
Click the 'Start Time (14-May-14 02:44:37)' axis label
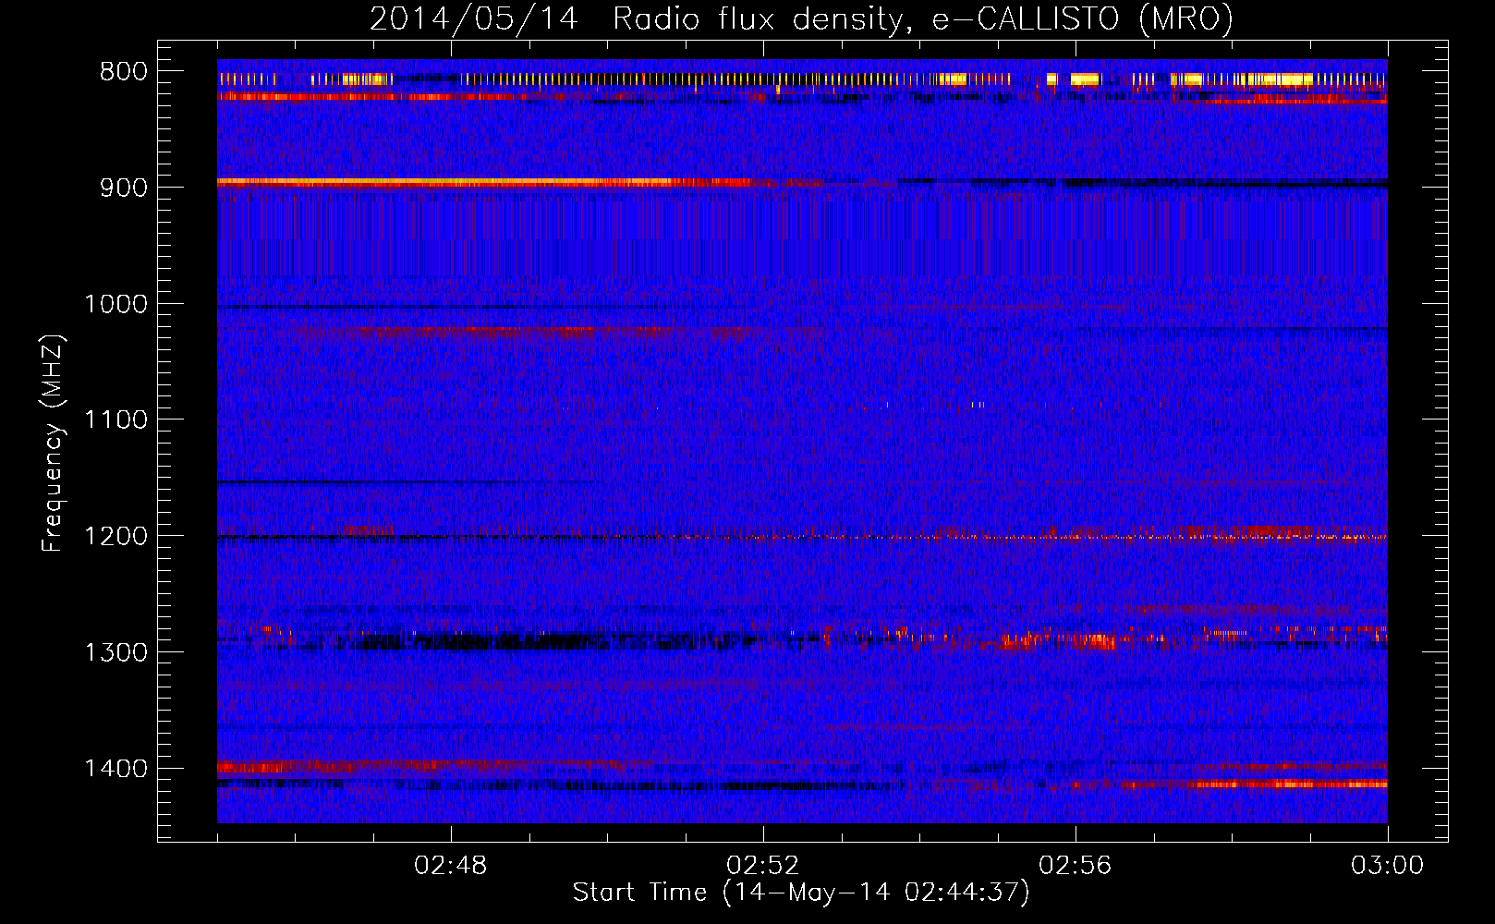click(801, 893)
